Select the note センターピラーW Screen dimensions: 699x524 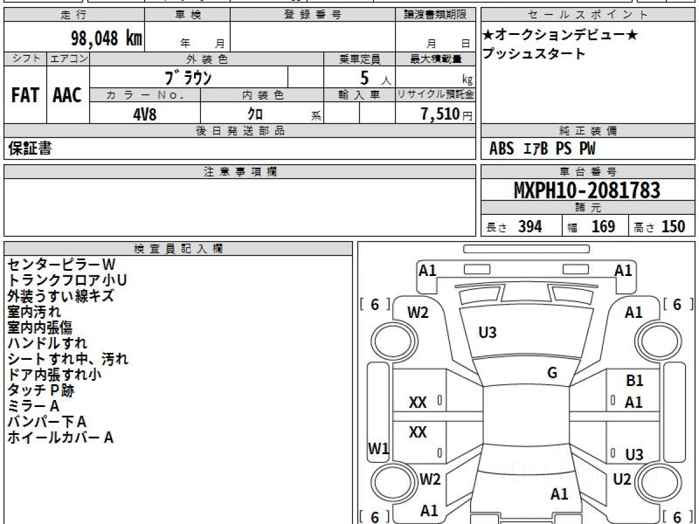(x=62, y=265)
